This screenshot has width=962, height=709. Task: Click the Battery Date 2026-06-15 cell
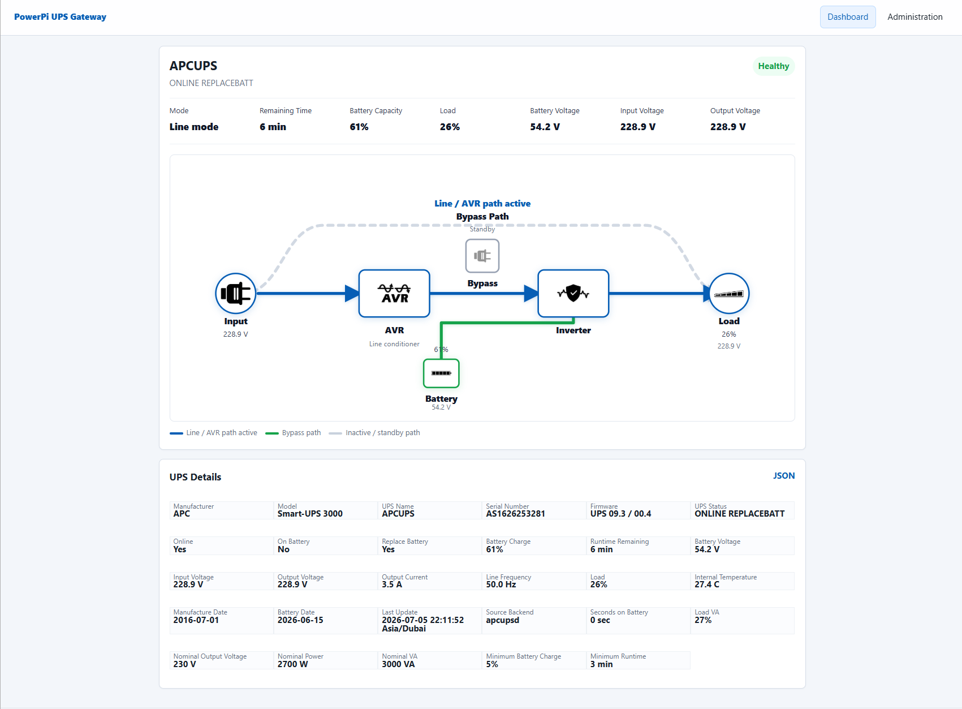click(x=326, y=621)
